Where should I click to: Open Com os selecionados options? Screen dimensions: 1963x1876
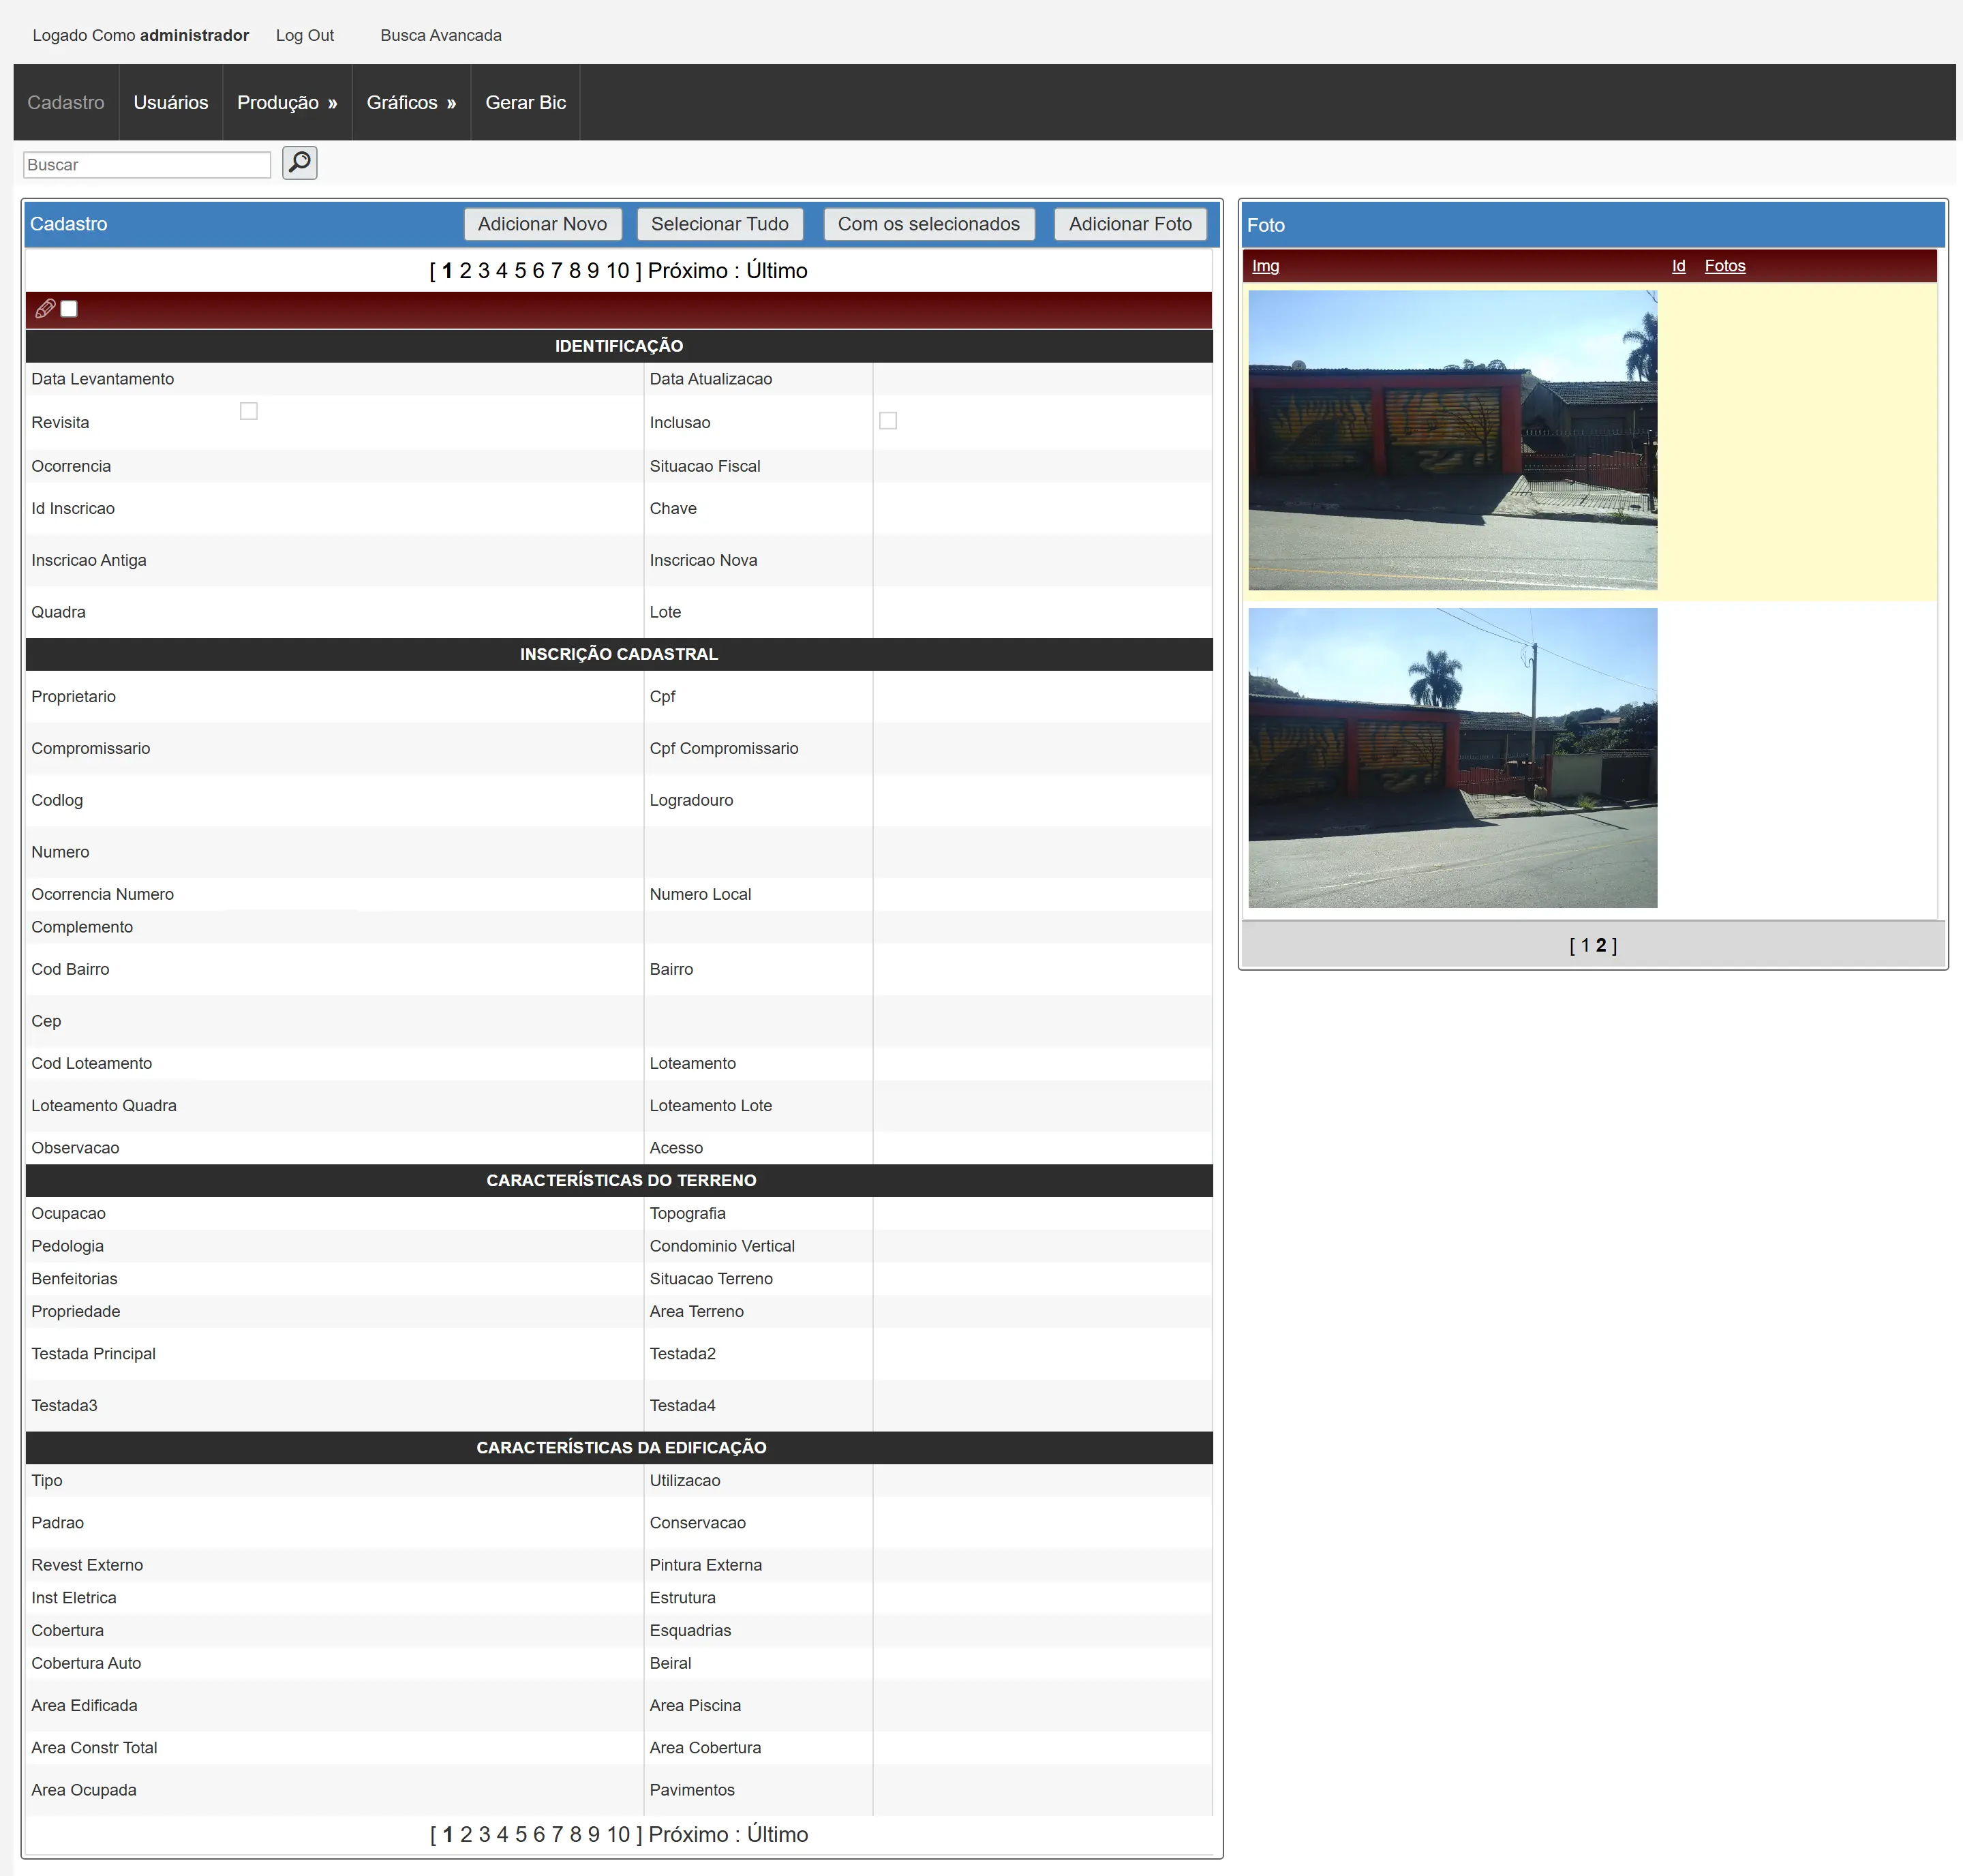coord(927,224)
